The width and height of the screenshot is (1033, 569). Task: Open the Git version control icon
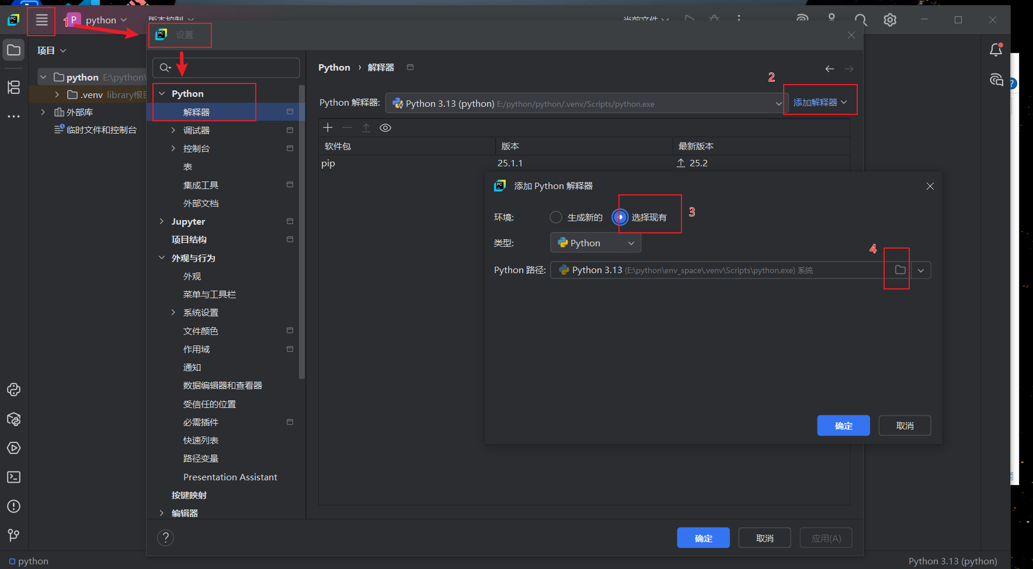click(13, 535)
